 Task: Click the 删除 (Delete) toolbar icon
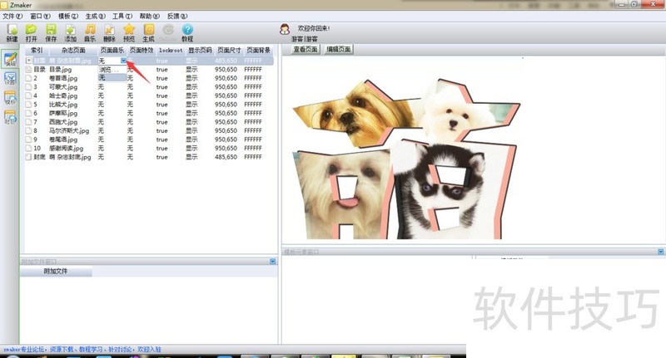click(109, 31)
